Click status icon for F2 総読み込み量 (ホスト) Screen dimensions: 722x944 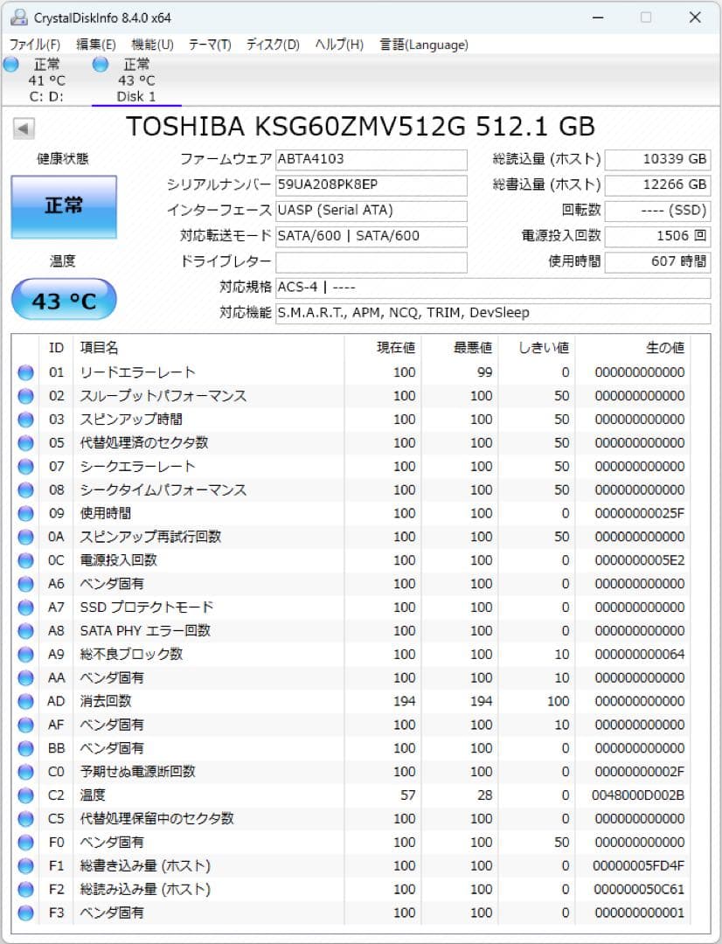[x=26, y=889]
